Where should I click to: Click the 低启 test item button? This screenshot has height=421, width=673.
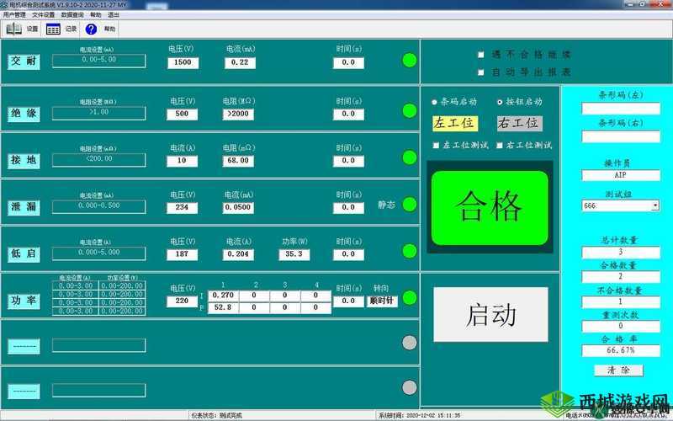[24, 254]
